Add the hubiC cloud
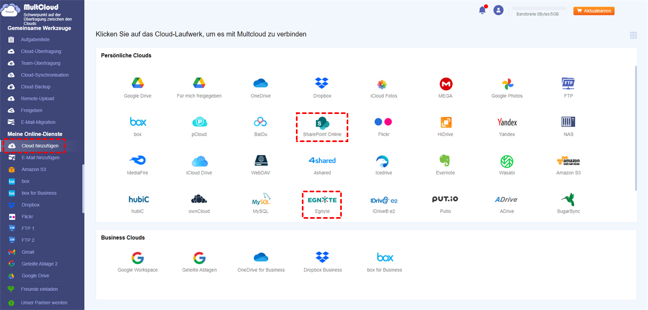Image resolution: width=648 pixels, height=310 pixels. coord(138,199)
